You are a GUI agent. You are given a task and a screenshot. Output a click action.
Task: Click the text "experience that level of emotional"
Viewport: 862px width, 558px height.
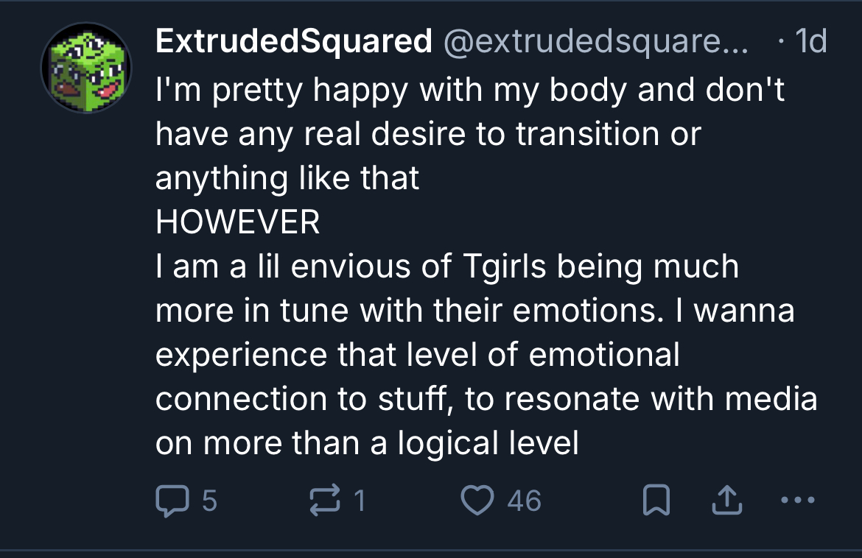(x=417, y=355)
